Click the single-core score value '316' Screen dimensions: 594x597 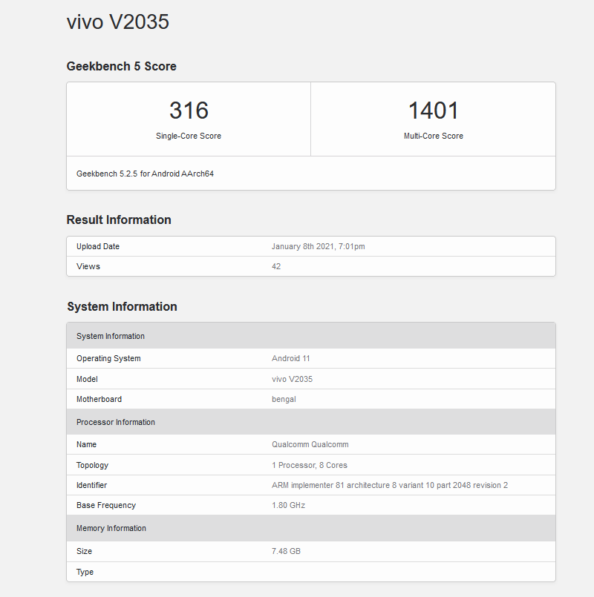[189, 111]
